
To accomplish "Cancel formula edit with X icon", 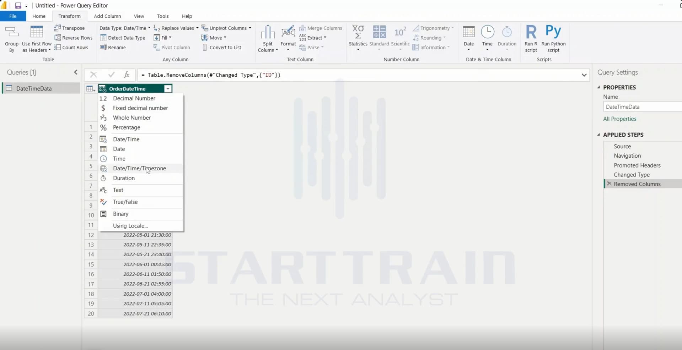I will [x=93, y=75].
